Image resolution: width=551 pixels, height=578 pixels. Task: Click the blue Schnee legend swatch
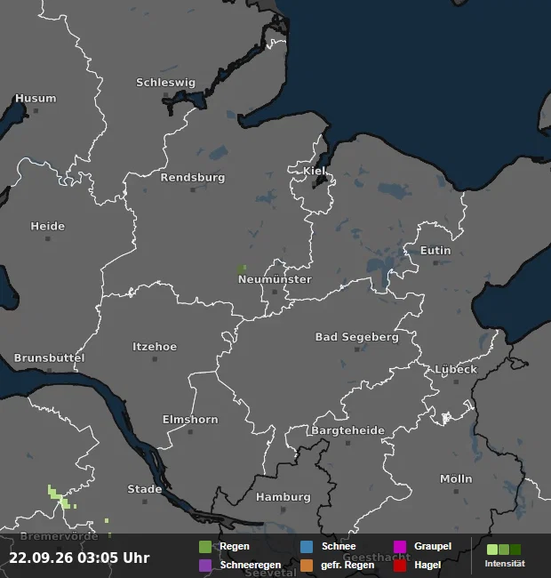tap(307, 547)
